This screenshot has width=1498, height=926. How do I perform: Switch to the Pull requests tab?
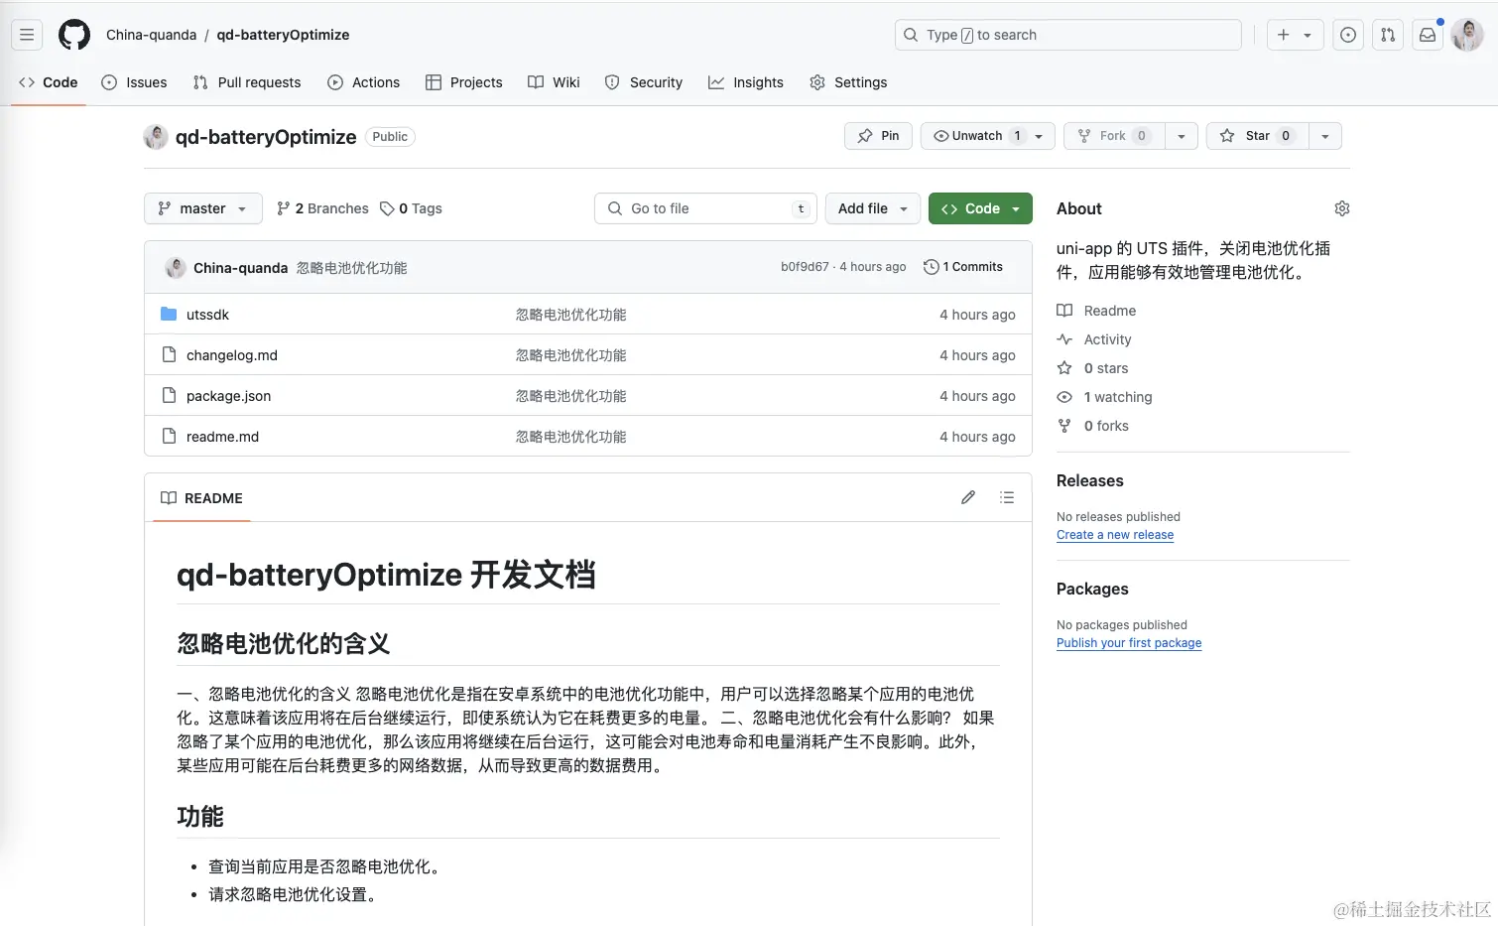247,82
